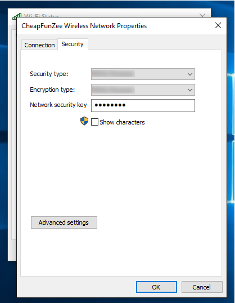Click the Show characters label text
This screenshot has width=235, height=303.
click(122, 122)
